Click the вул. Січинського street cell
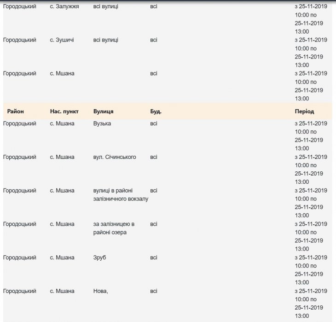Screen dimensions: 336x322 coord(115,157)
